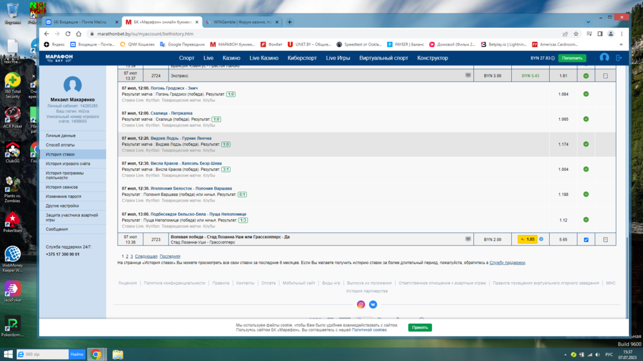Click the info icon beside the 1.85 cashout
643x361 pixels.
[541, 240]
